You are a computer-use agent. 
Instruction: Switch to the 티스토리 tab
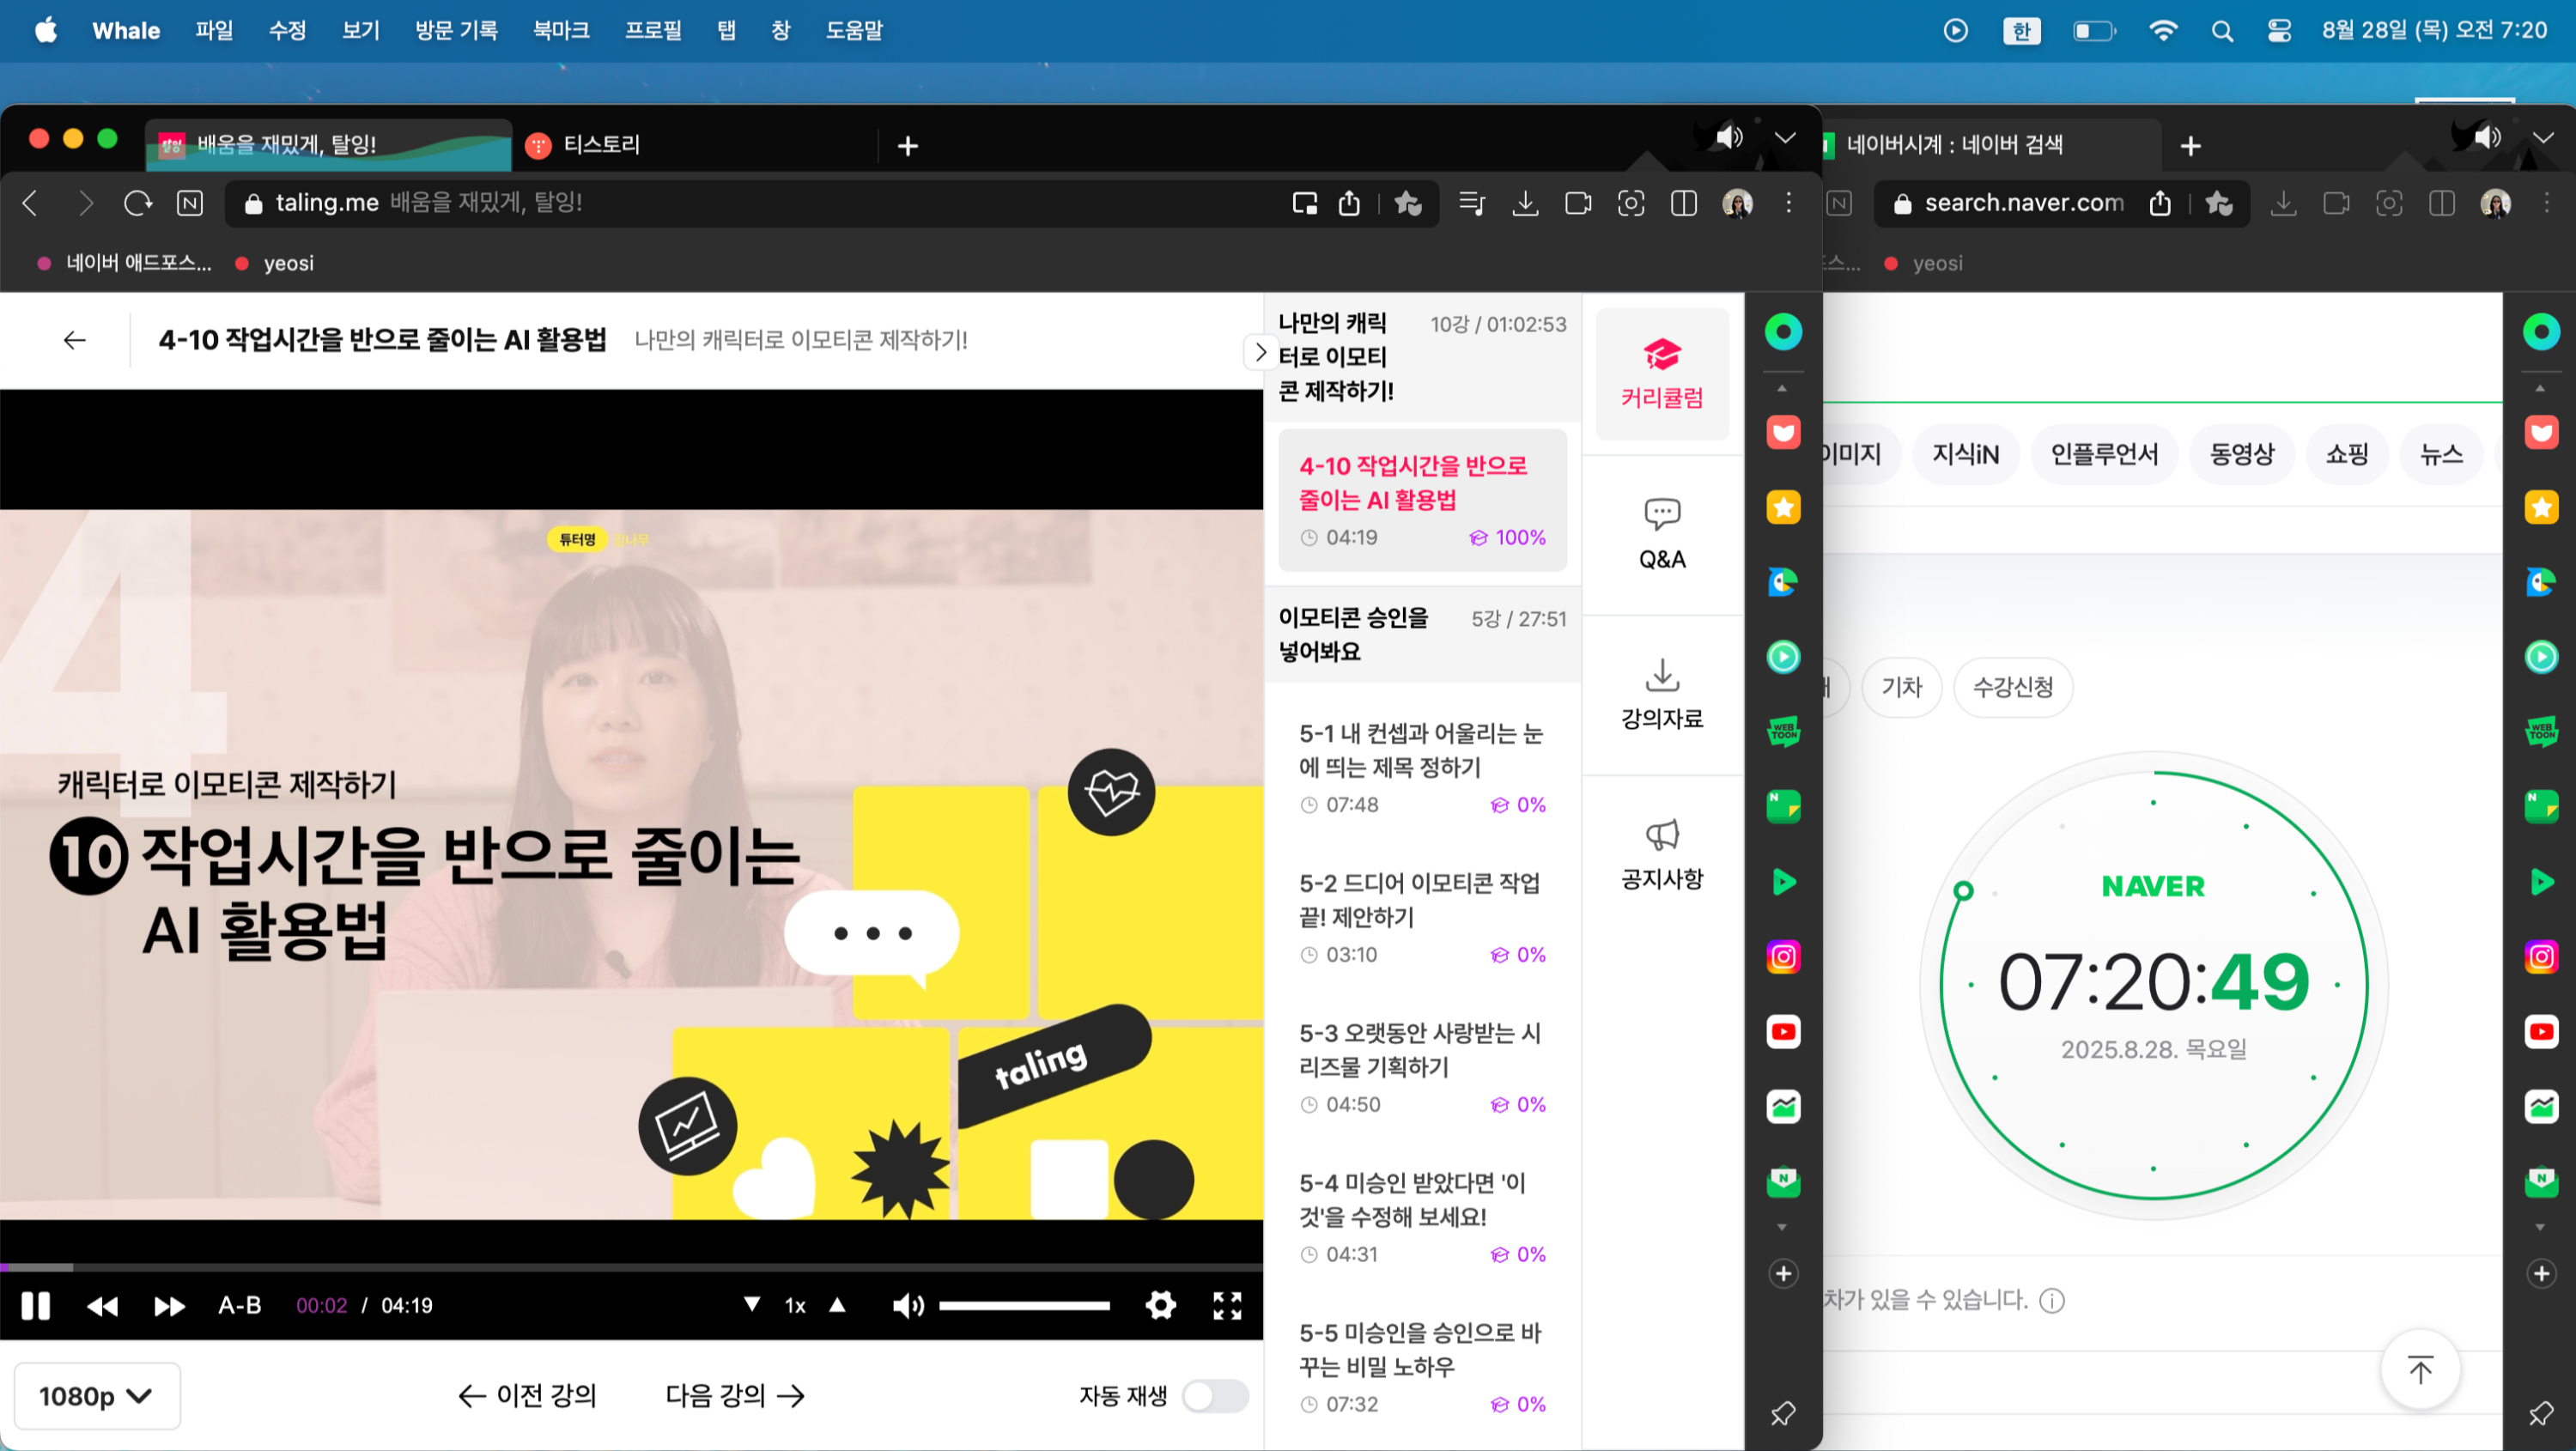(600, 145)
